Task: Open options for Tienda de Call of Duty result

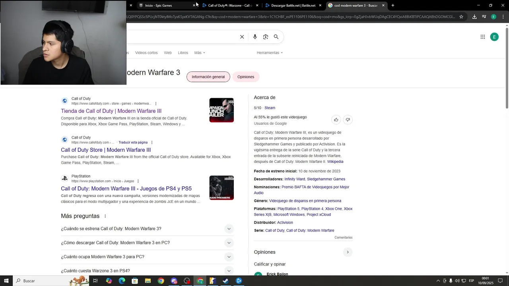Action: click(156, 104)
